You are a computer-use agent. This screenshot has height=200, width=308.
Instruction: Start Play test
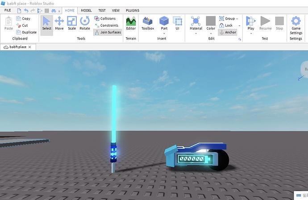(x=251, y=24)
